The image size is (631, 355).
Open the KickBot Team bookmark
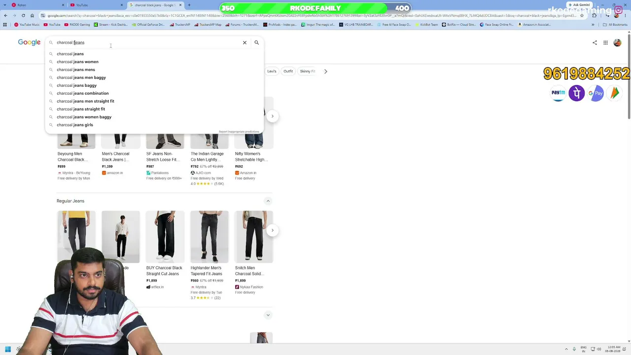(x=426, y=25)
